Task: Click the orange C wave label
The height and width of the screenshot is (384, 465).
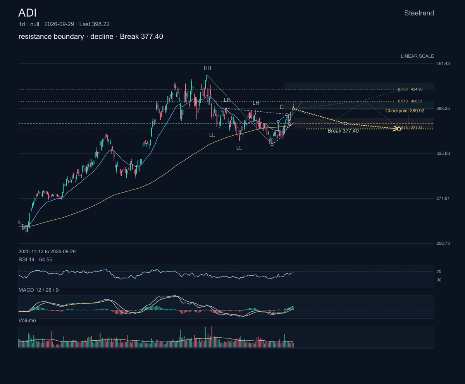Action: coord(282,107)
